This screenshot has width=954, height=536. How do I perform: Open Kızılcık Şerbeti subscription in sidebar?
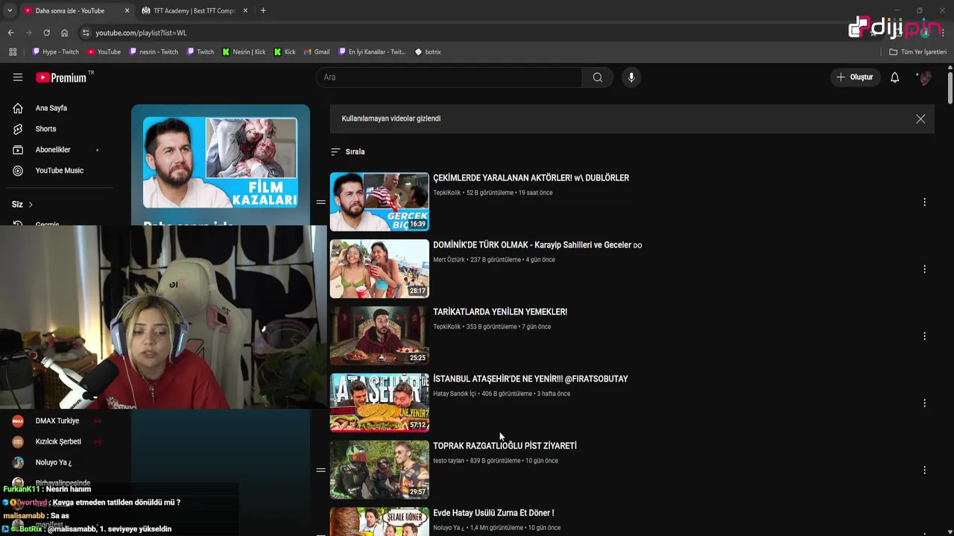click(58, 441)
